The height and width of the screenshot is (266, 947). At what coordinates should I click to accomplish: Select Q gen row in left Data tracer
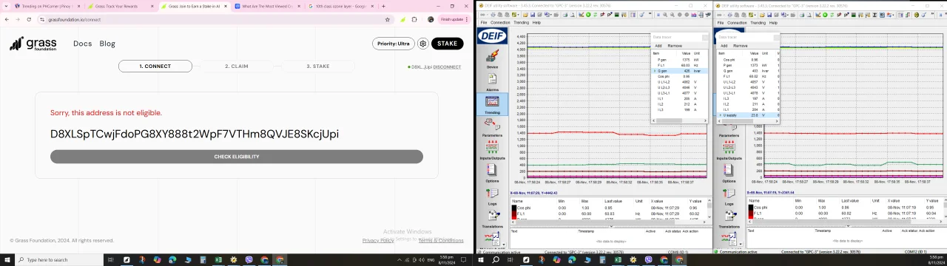tap(679, 71)
